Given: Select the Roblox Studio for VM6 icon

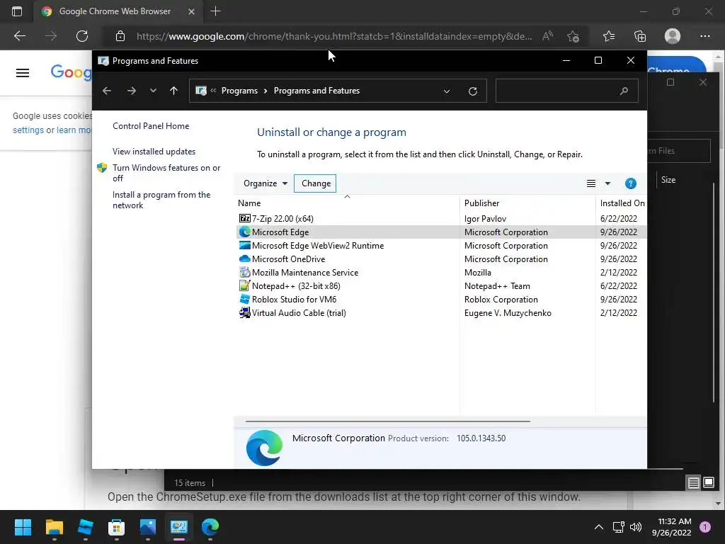Looking at the screenshot, I should pos(244,300).
